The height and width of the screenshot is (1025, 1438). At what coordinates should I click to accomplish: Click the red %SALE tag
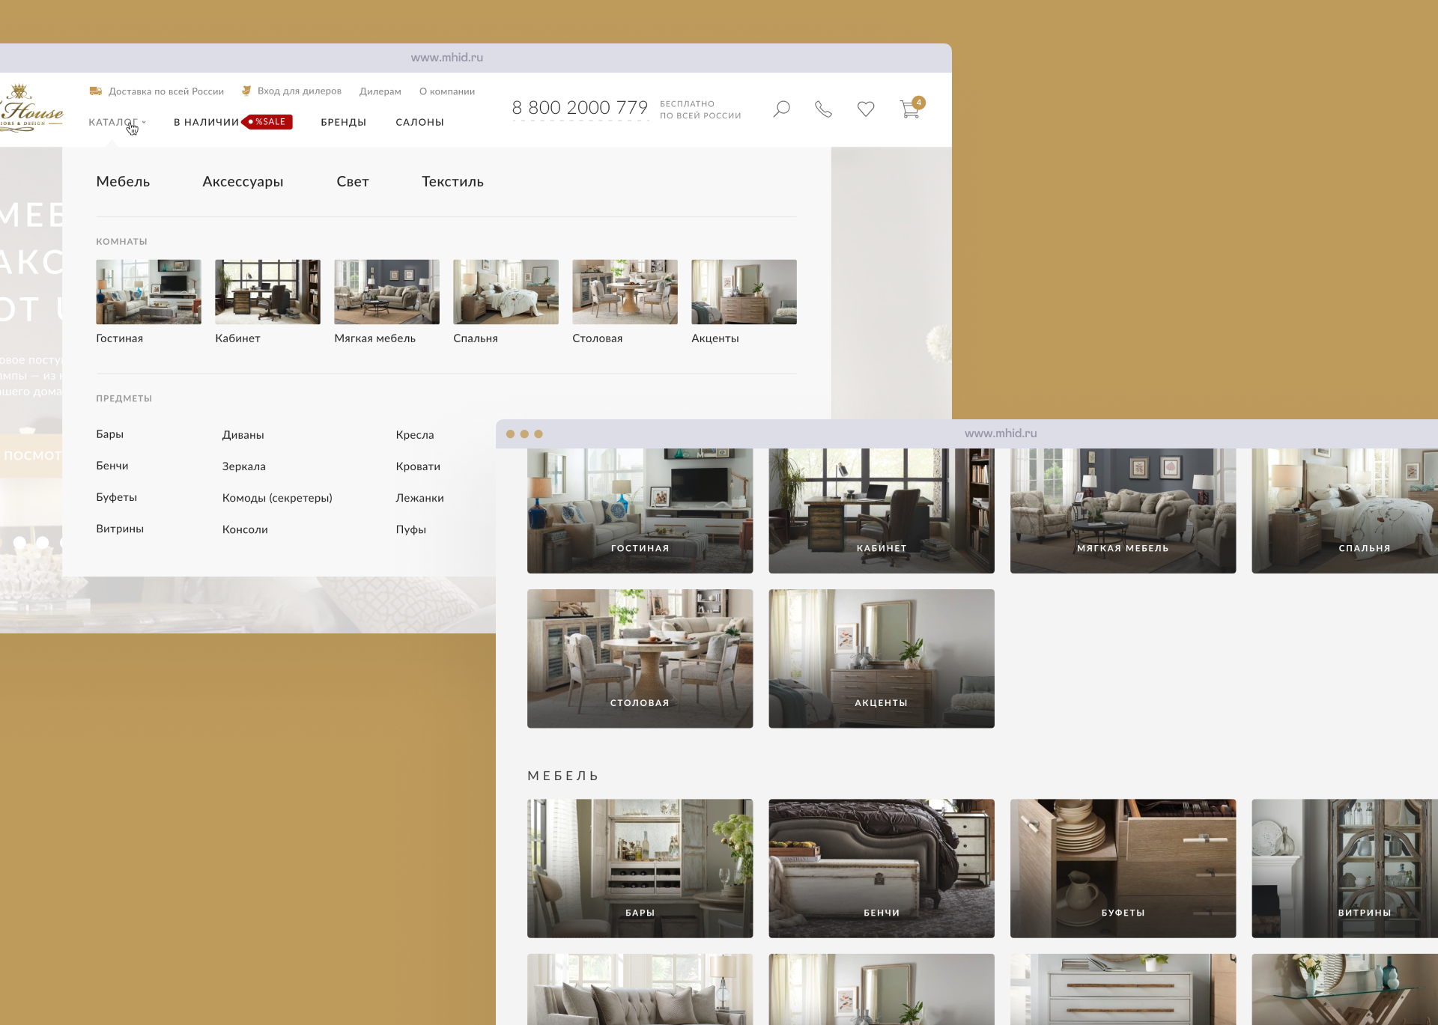(268, 121)
